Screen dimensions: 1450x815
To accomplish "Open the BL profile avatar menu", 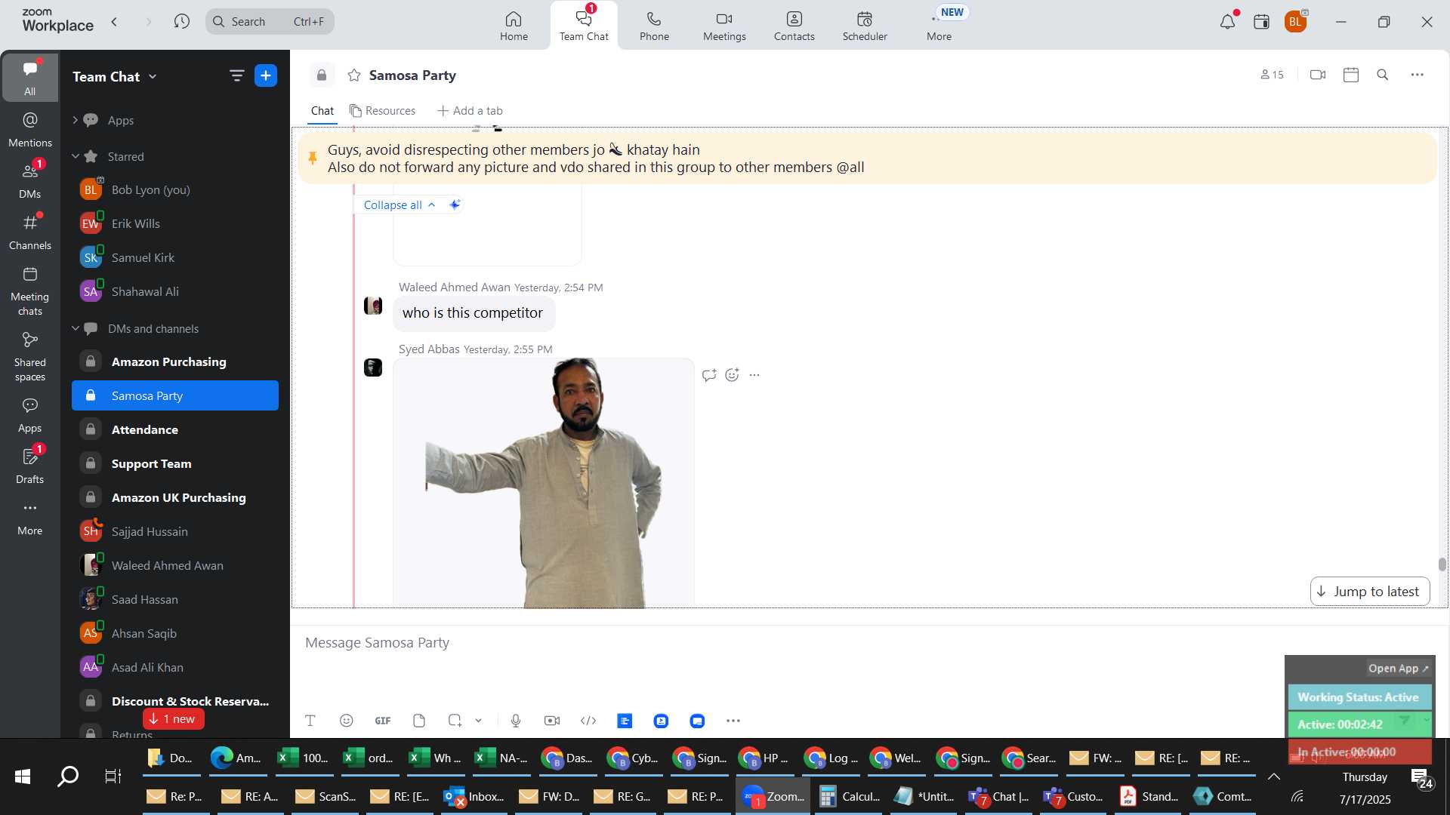I will (1295, 21).
